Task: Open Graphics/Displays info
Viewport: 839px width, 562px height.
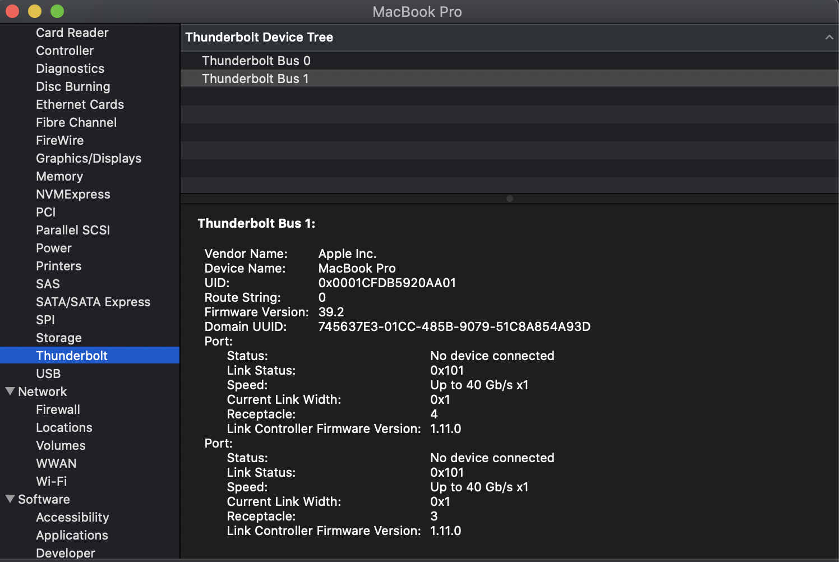Action: pos(89,158)
